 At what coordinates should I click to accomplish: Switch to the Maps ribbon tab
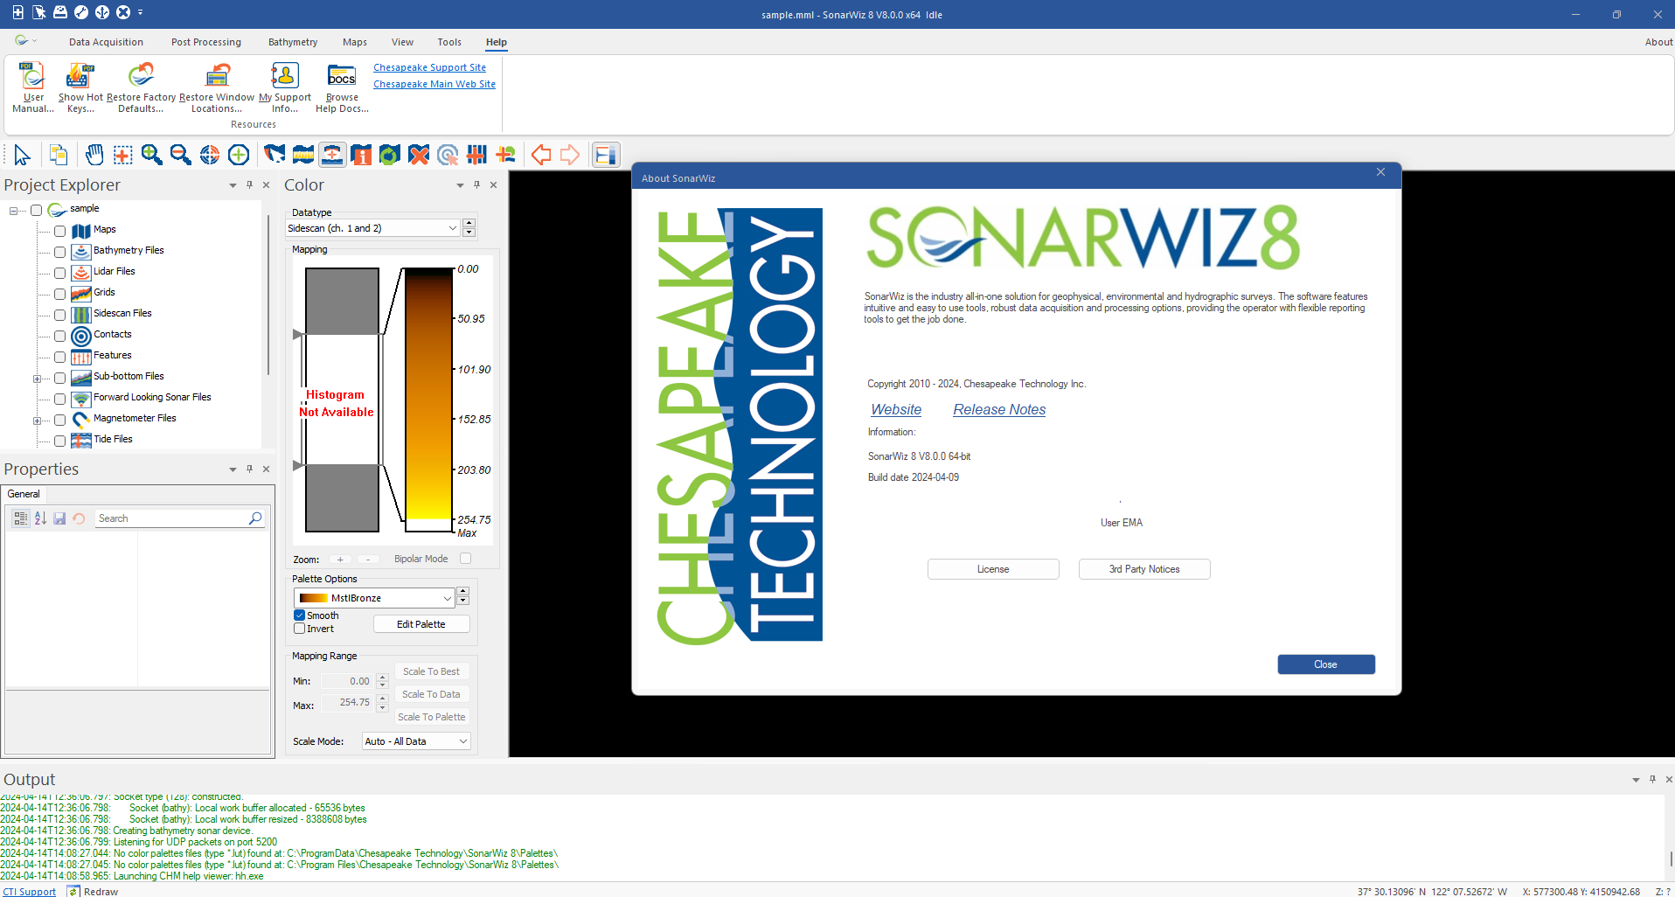(x=355, y=42)
